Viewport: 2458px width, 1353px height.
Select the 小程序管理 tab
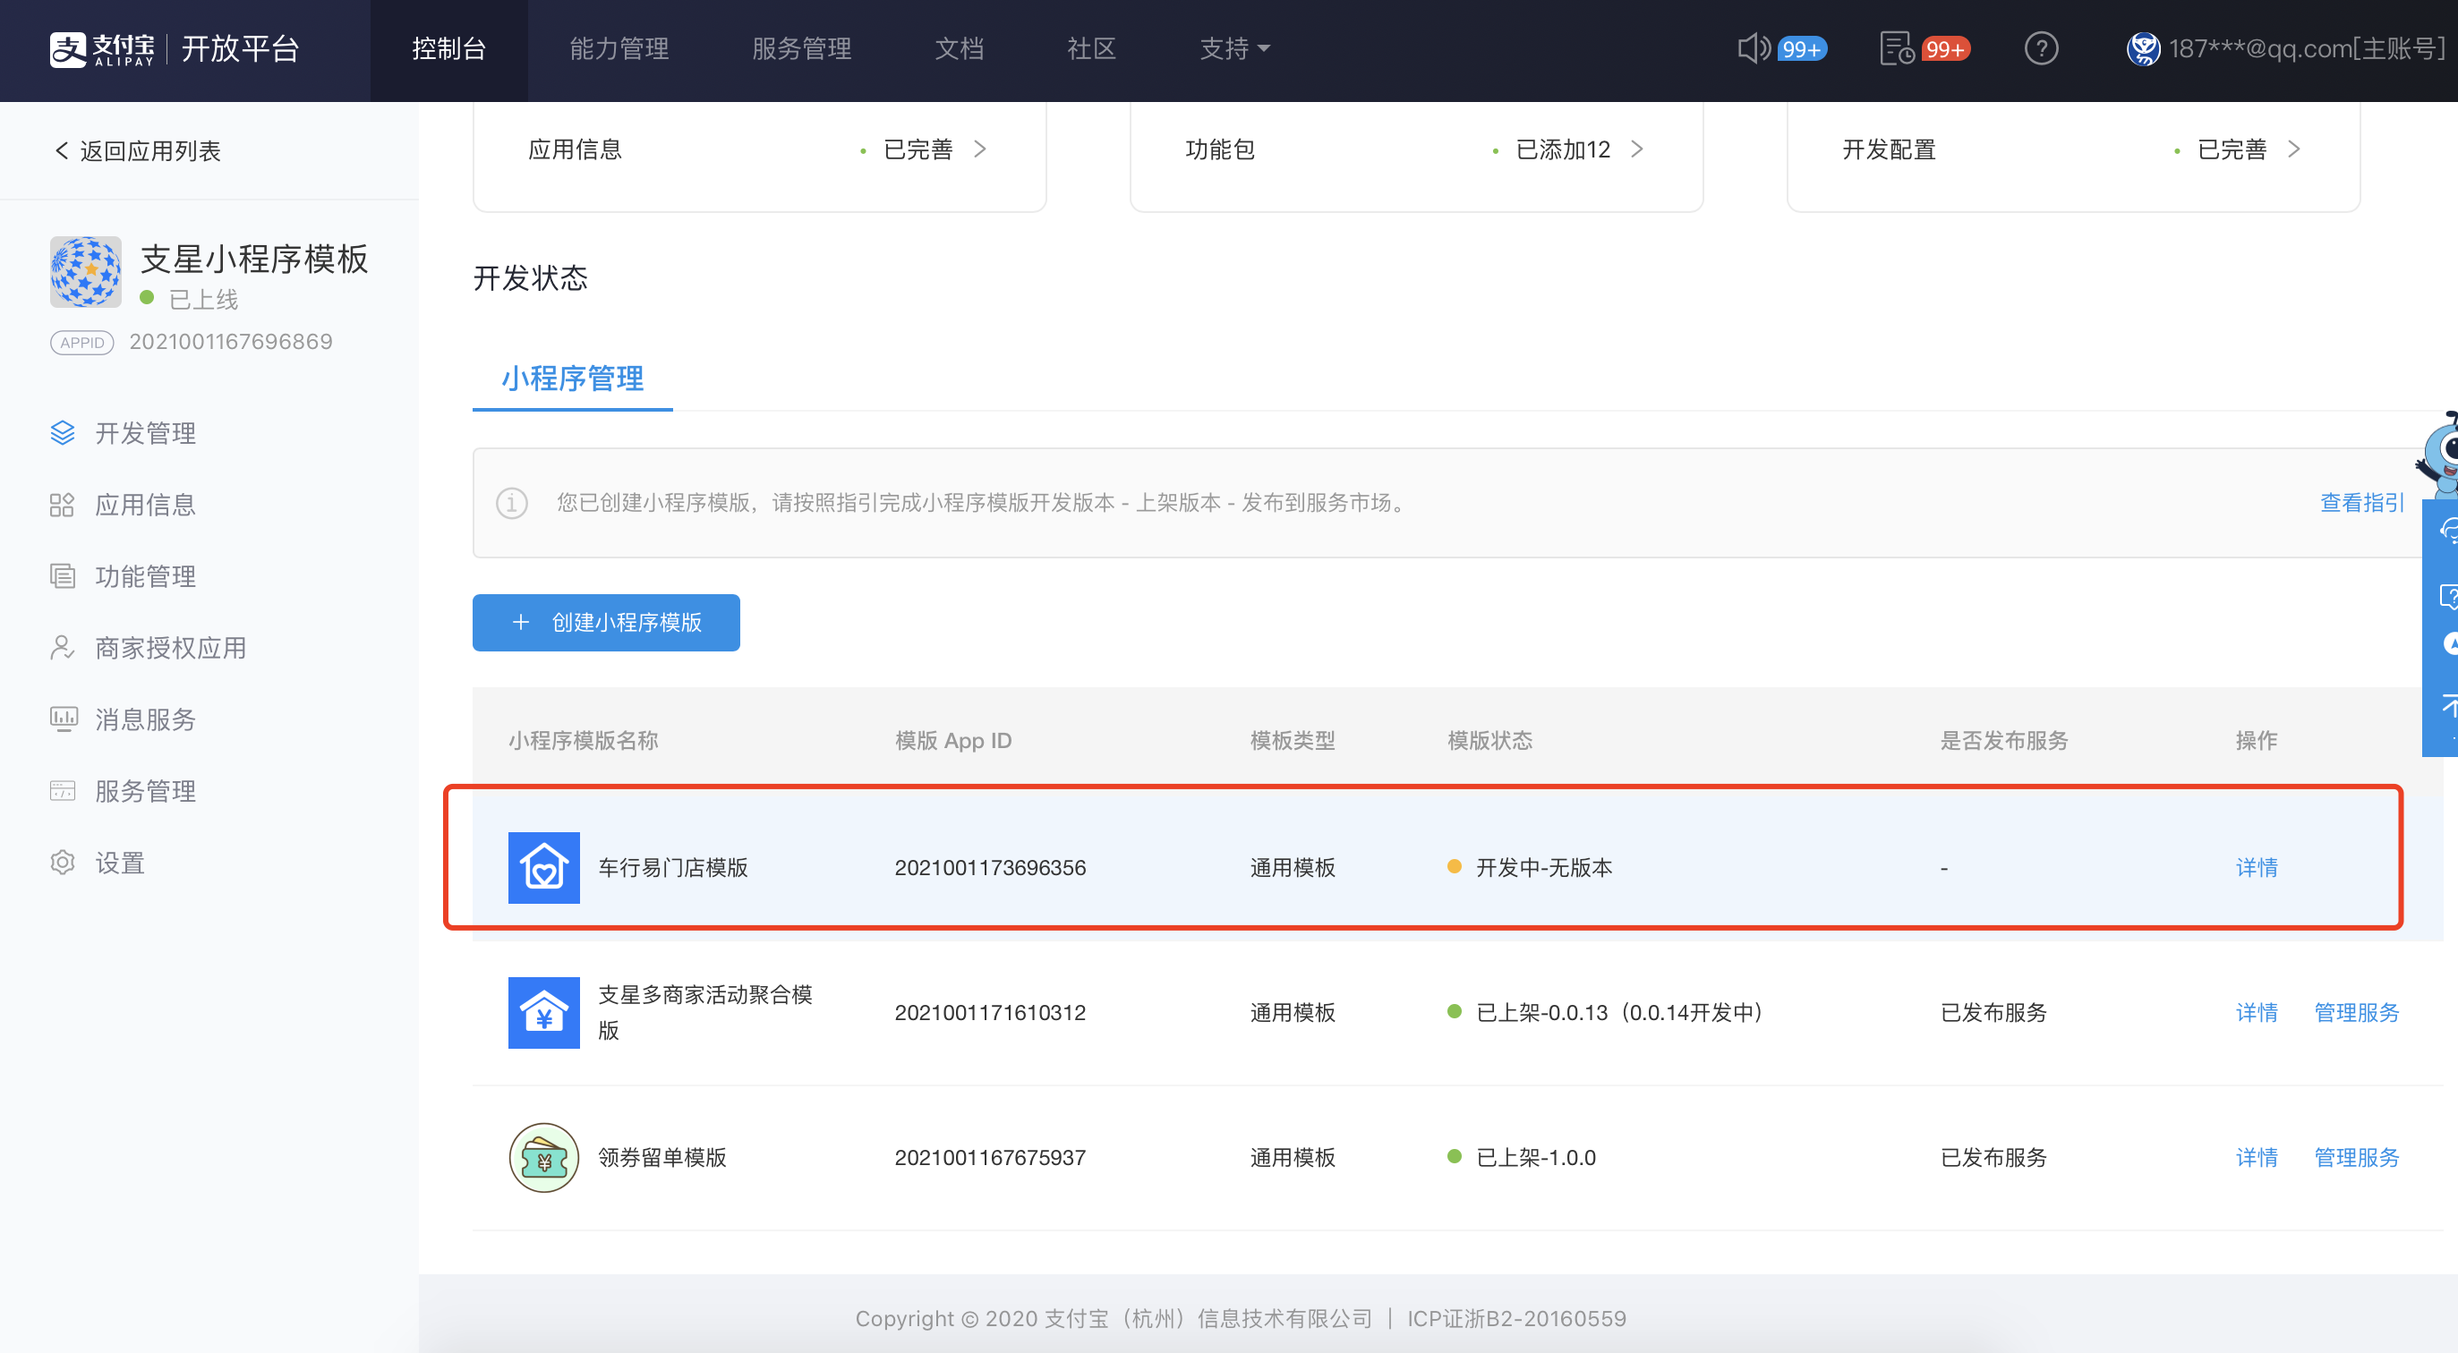[x=573, y=379]
